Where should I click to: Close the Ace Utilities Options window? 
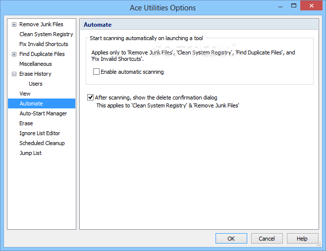(311, 5)
